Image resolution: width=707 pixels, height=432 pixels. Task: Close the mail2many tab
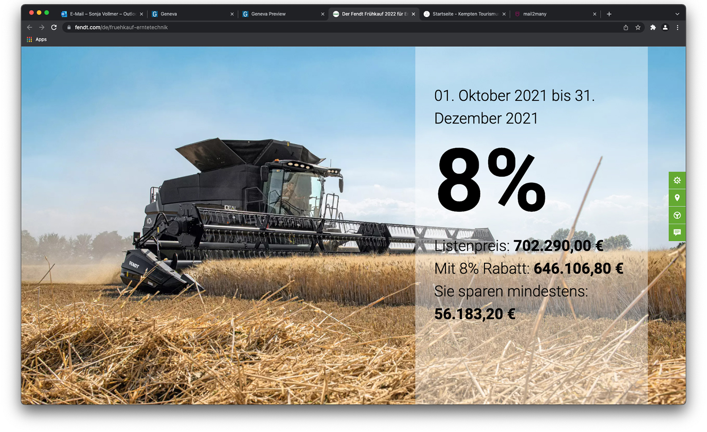click(x=594, y=14)
